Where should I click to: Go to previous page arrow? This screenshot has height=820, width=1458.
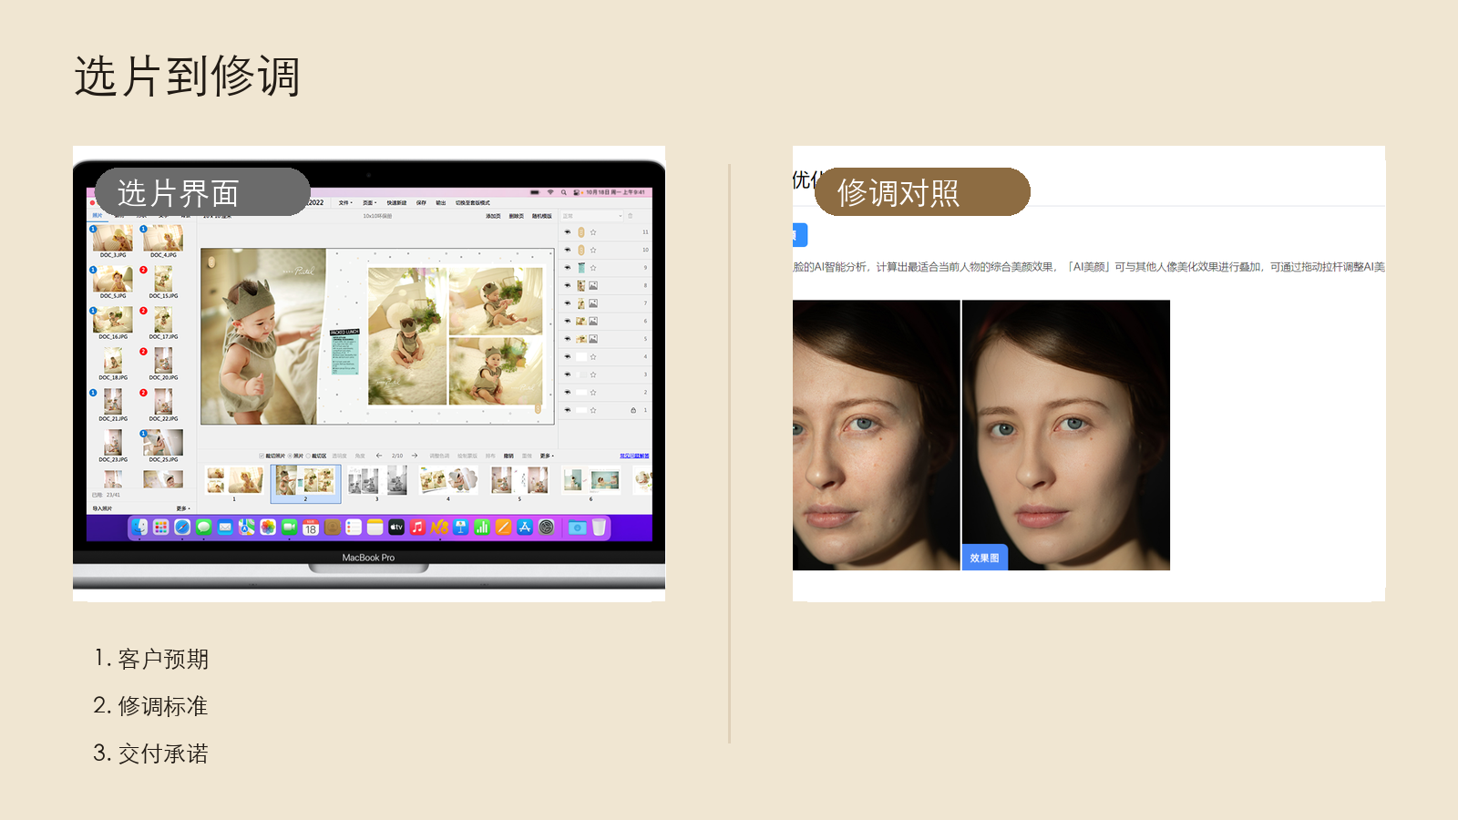(379, 456)
